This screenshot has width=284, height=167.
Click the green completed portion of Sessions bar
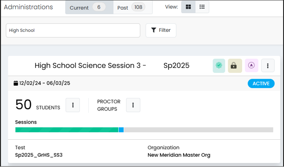coord(66,130)
